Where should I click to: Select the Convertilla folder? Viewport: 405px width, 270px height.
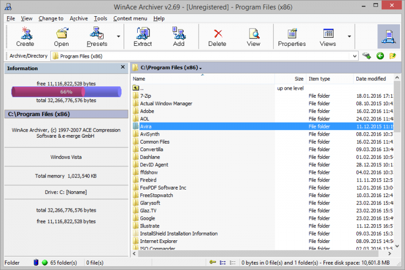click(151, 150)
